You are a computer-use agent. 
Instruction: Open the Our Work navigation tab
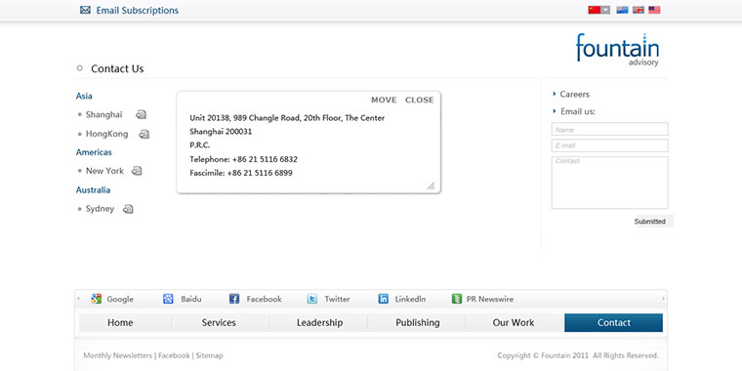(x=514, y=323)
